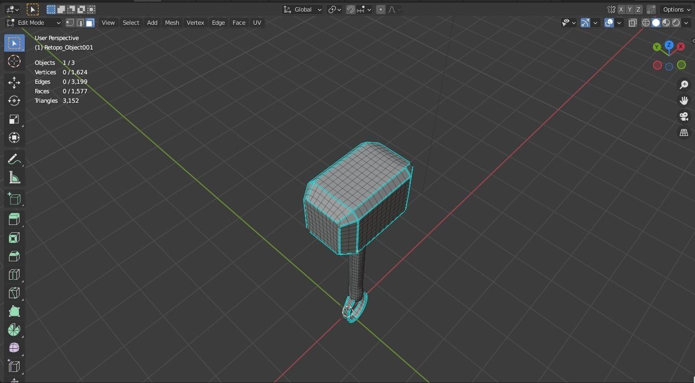
Task: Activate the 3D Cursor tool
Action: (14, 61)
